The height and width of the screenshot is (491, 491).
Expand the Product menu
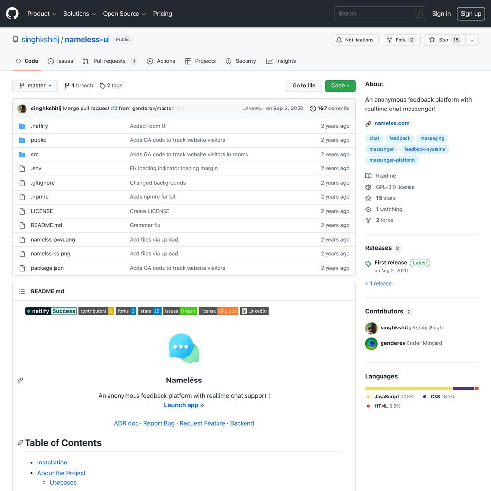(42, 14)
